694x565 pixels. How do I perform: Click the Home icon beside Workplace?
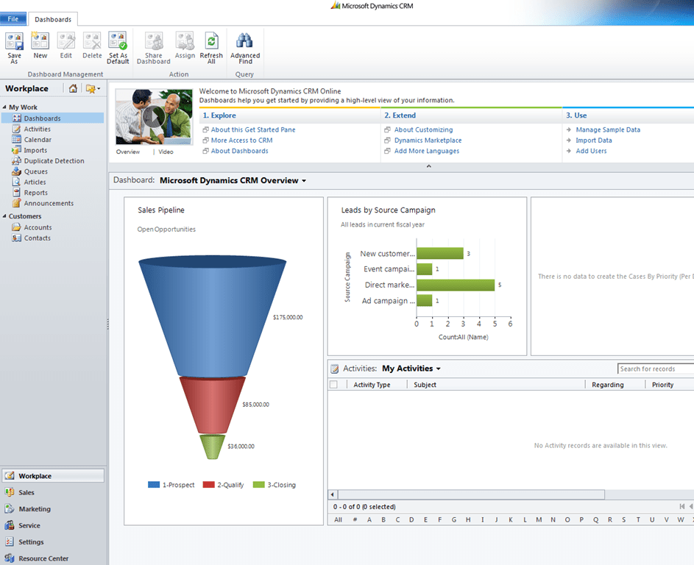point(73,88)
